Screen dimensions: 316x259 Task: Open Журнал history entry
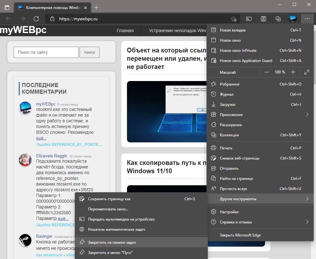260,94
